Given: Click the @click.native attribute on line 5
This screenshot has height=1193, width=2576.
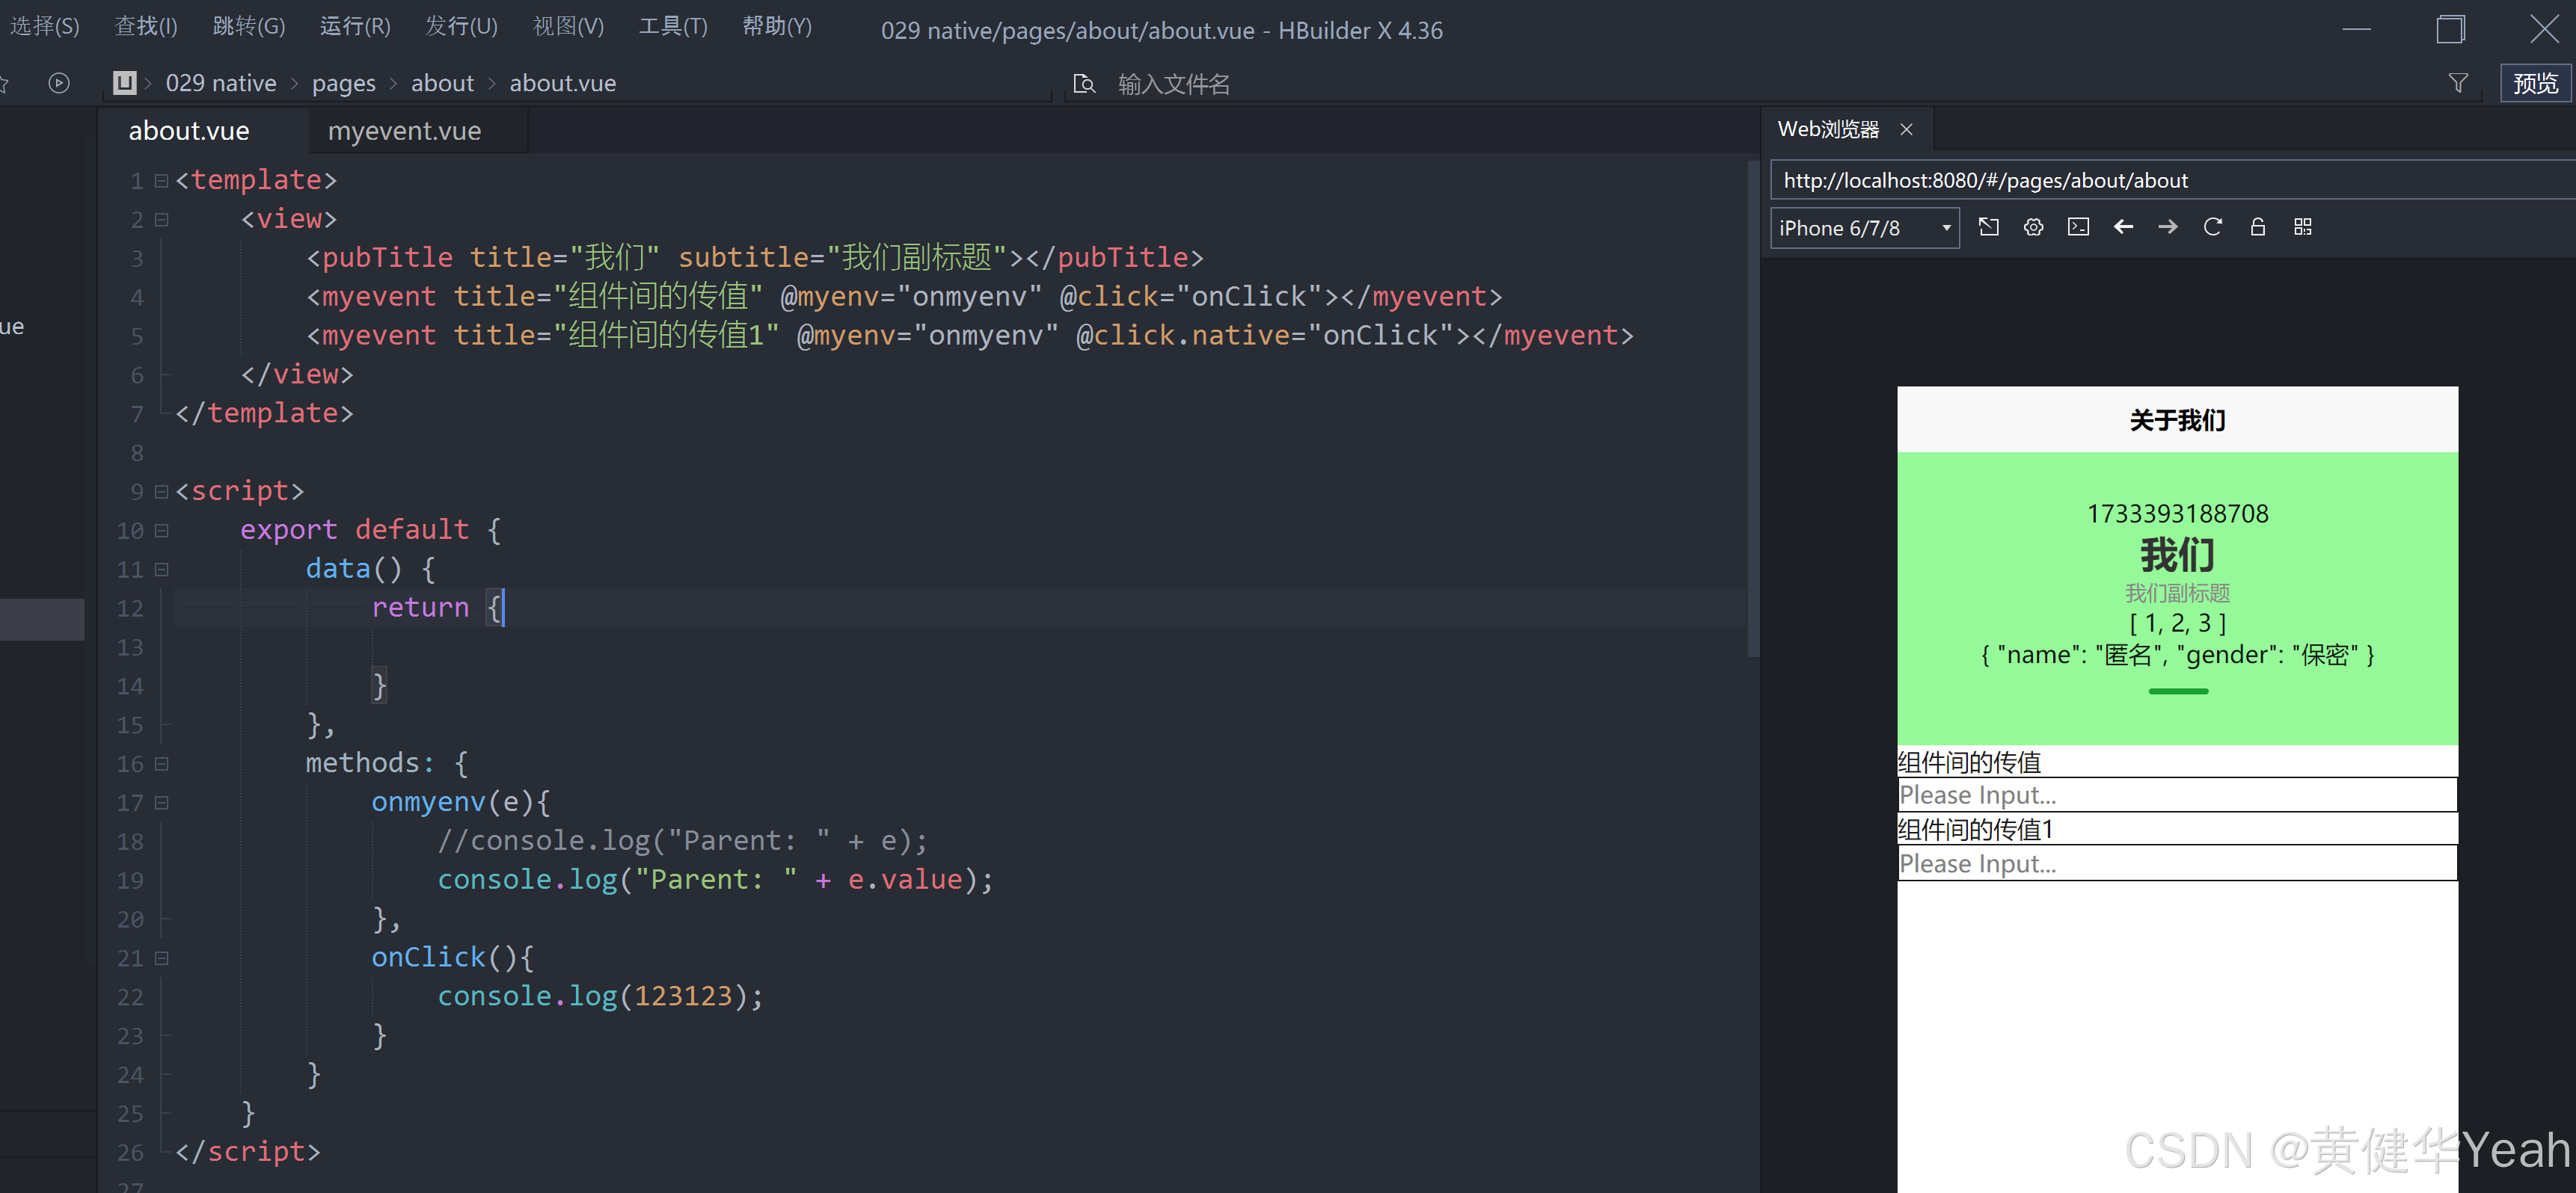Looking at the screenshot, I should point(1183,336).
